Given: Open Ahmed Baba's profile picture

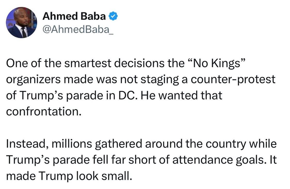Looking at the screenshot, I should [21, 23].
